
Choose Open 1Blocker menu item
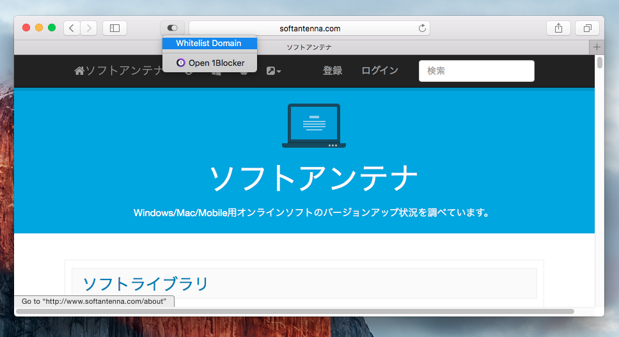point(210,63)
